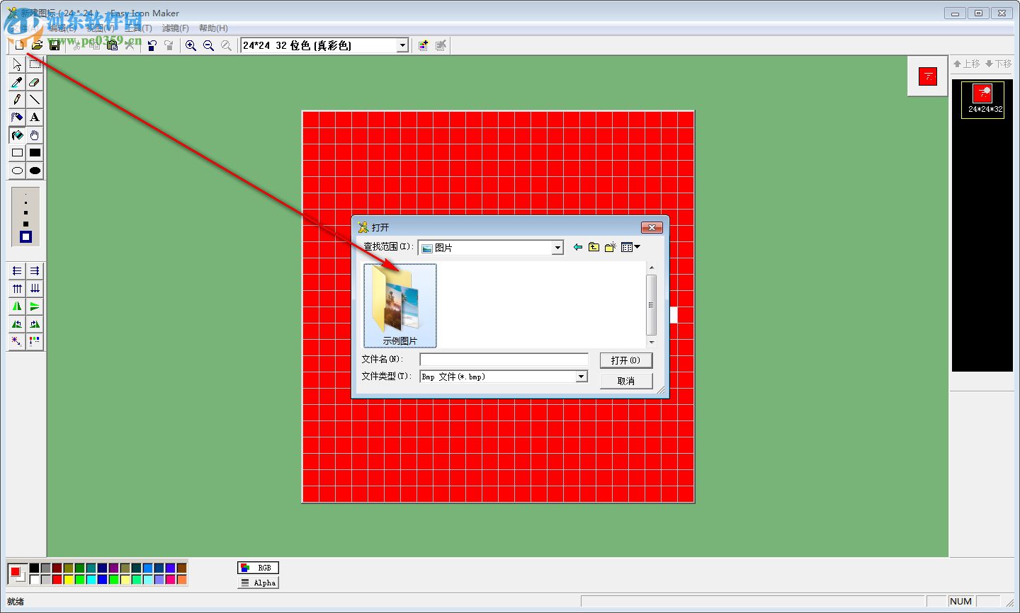Pick the Eyedropper color picker tool
Screen dimensions: 1020x613
coord(16,82)
